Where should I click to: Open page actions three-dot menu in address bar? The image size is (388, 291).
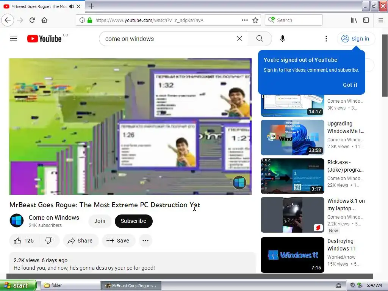[245, 20]
